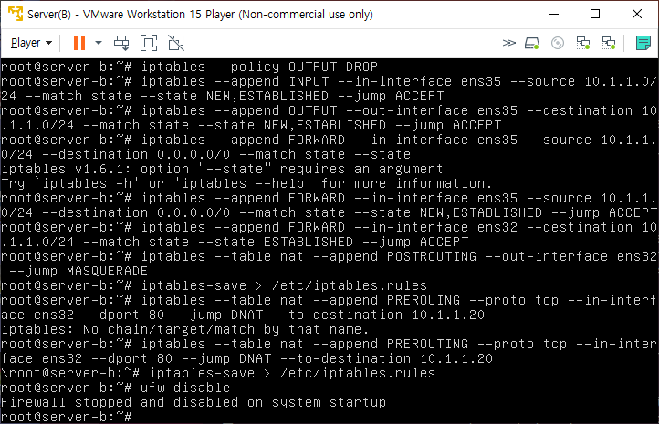Open the Player menu
Image resolution: width=659 pixels, height=424 pixels.
31,43
